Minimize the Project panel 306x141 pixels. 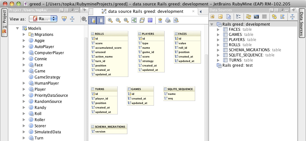[x=77, y=10]
